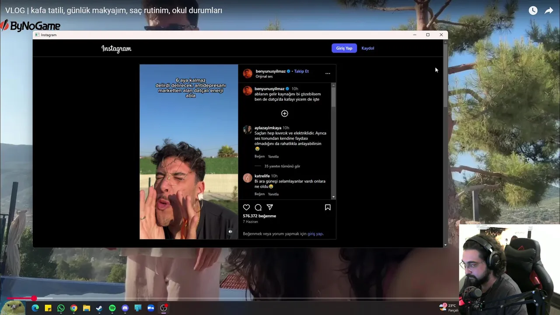
Task: Click the reel video to pause it
Action: (189, 152)
